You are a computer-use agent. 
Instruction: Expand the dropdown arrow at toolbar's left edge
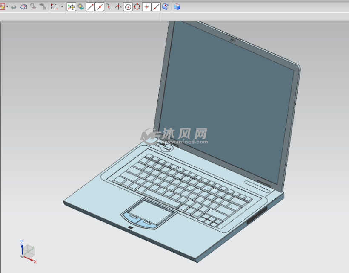point(7,7)
